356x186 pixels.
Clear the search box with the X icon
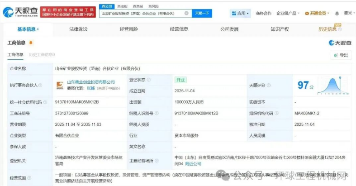coord(186,14)
